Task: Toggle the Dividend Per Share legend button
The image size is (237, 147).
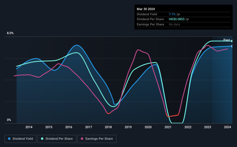Action: pos(57,139)
